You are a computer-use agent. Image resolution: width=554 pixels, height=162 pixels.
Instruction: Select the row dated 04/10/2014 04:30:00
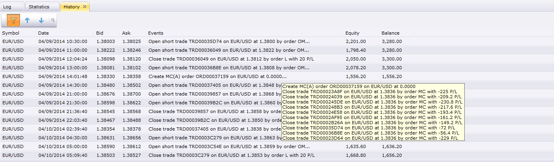[277, 138]
